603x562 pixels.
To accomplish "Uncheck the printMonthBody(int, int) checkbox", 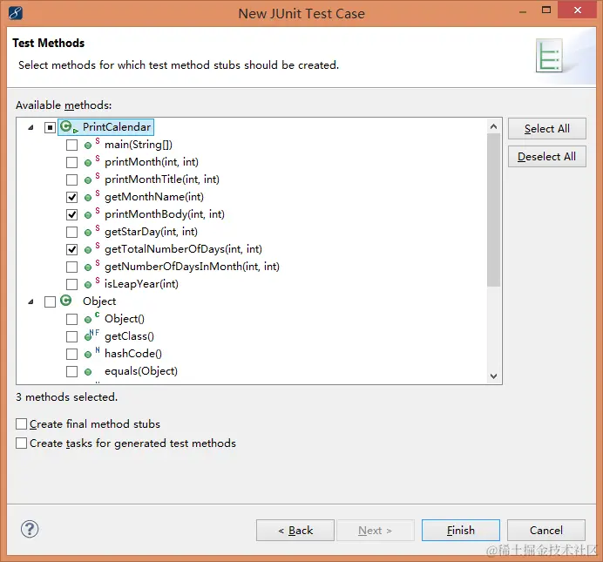I will [71, 214].
